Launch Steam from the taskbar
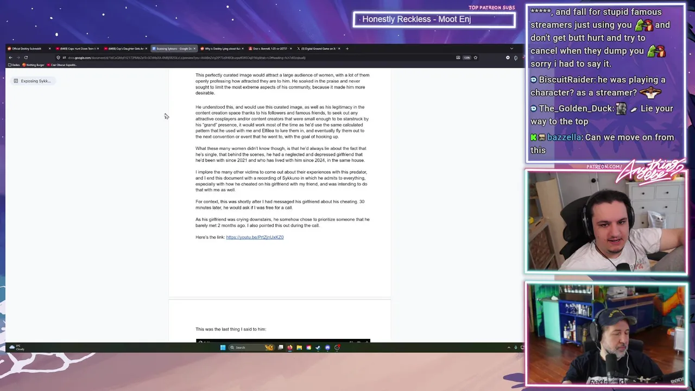The image size is (695, 391). pos(318,348)
